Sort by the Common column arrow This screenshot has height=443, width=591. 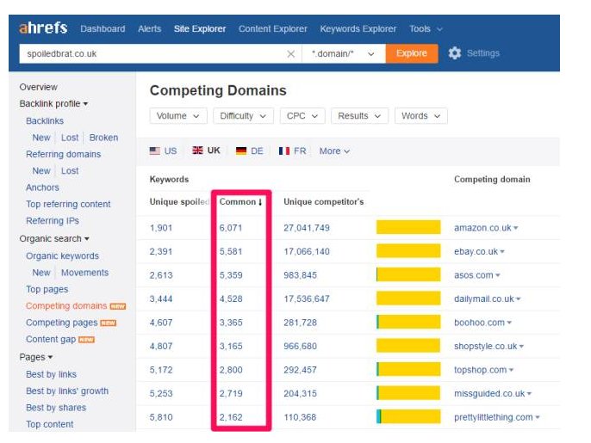click(x=260, y=202)
